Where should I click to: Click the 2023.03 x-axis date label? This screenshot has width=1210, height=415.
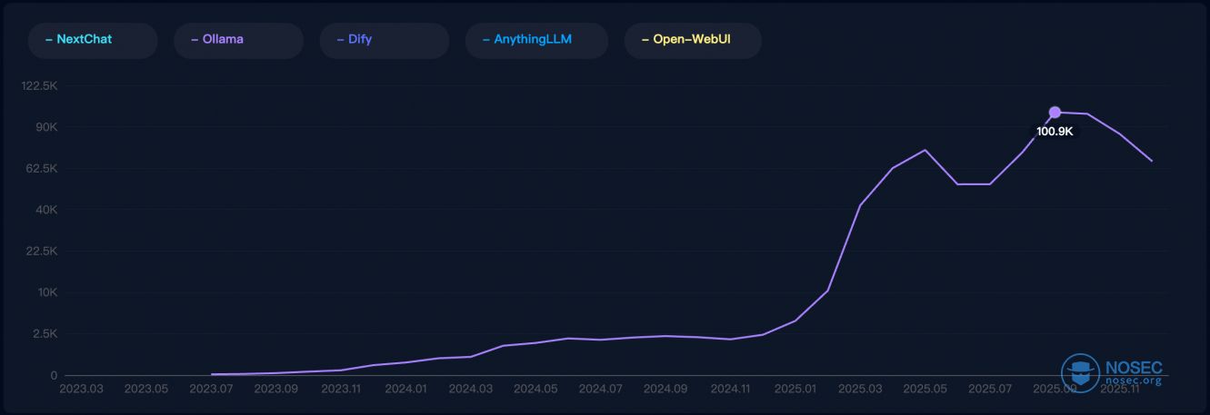82,389
